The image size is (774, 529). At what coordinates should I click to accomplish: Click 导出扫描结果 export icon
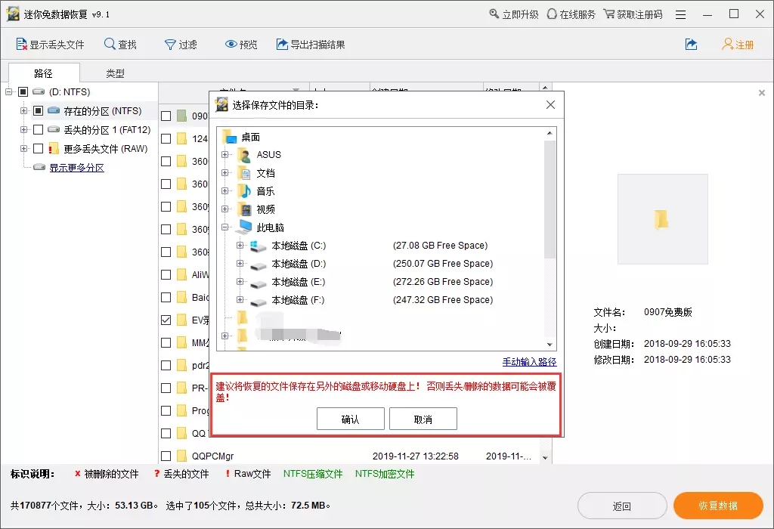coord(282,45)
